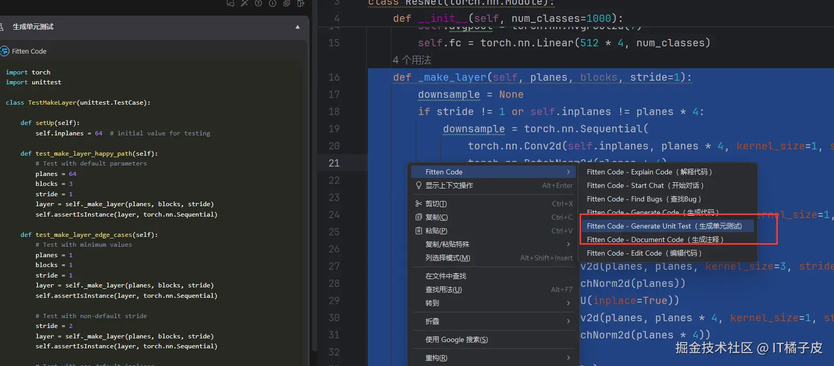This screenshot has height=366, width=834.
Task: Choose 列选择模式(M) from context menu
Action: point(493,258)
